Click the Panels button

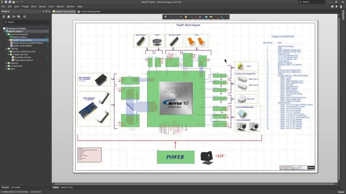[341, 192]
